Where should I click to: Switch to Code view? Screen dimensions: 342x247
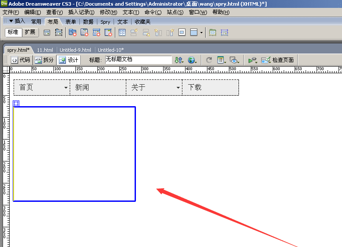click(21, 60)
